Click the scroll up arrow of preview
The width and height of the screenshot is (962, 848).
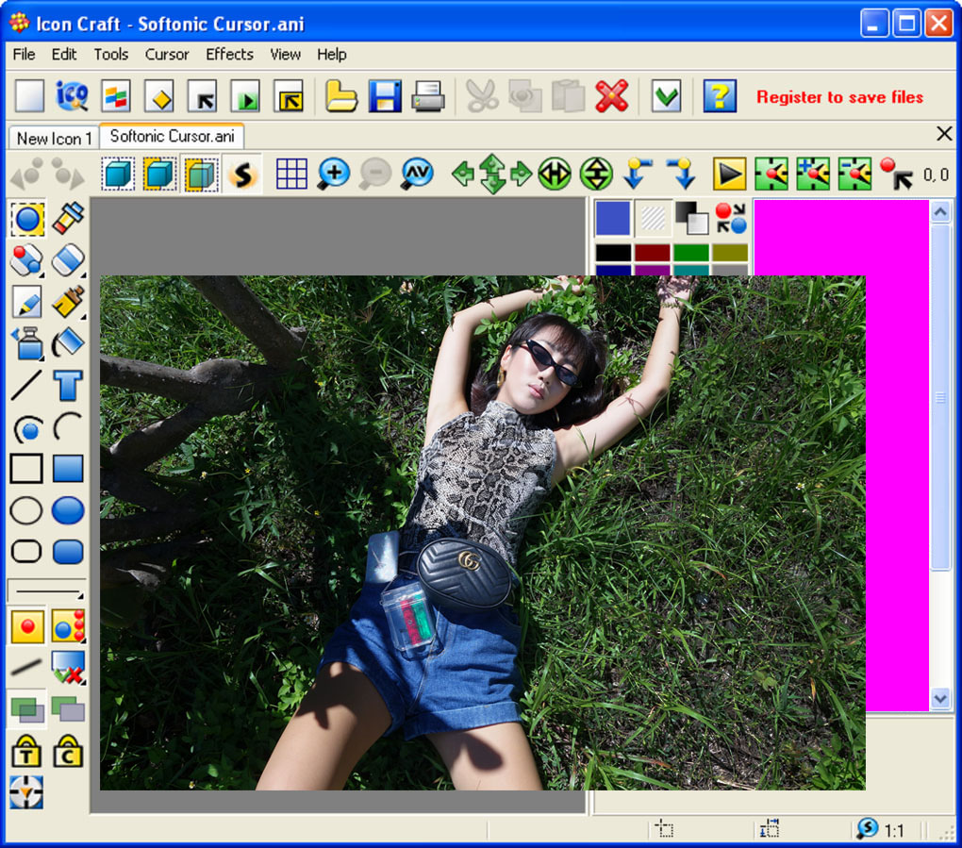(x=940, y=211)
